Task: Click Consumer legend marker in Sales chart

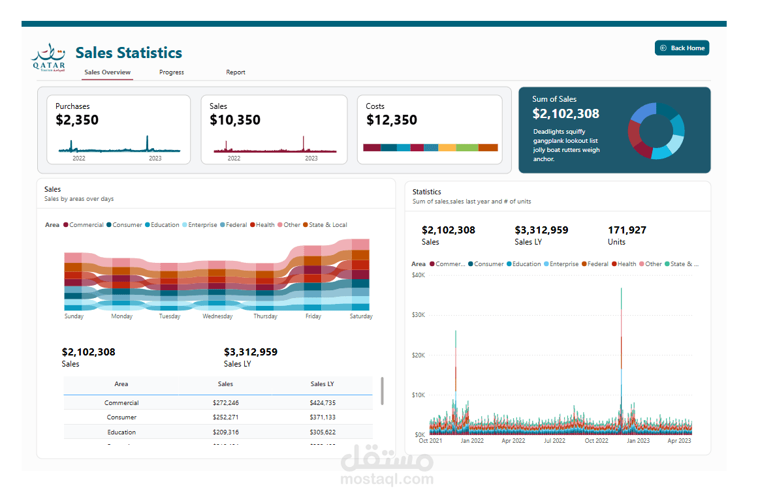Action: [109, 225]
